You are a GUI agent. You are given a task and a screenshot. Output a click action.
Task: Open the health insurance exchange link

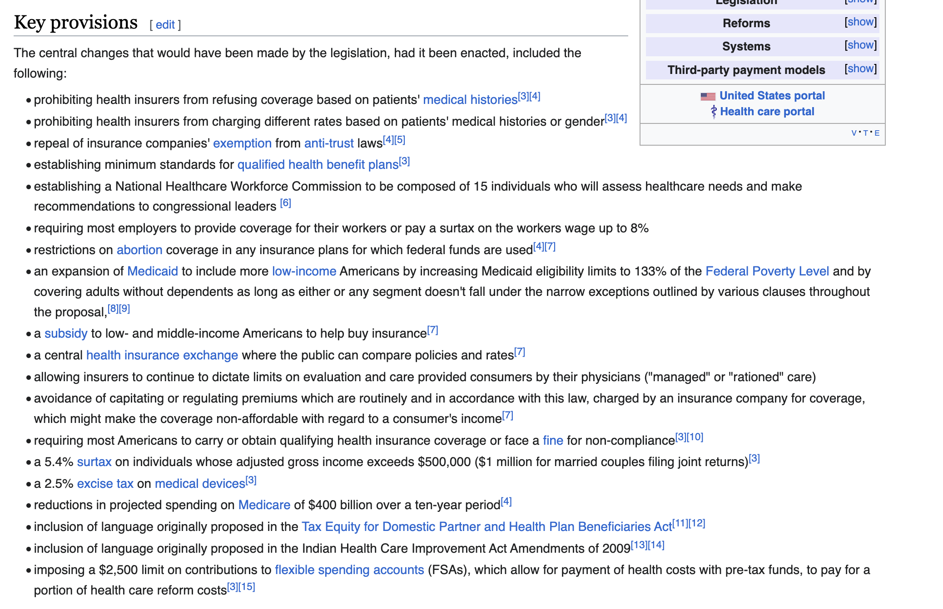pos(162,355)
